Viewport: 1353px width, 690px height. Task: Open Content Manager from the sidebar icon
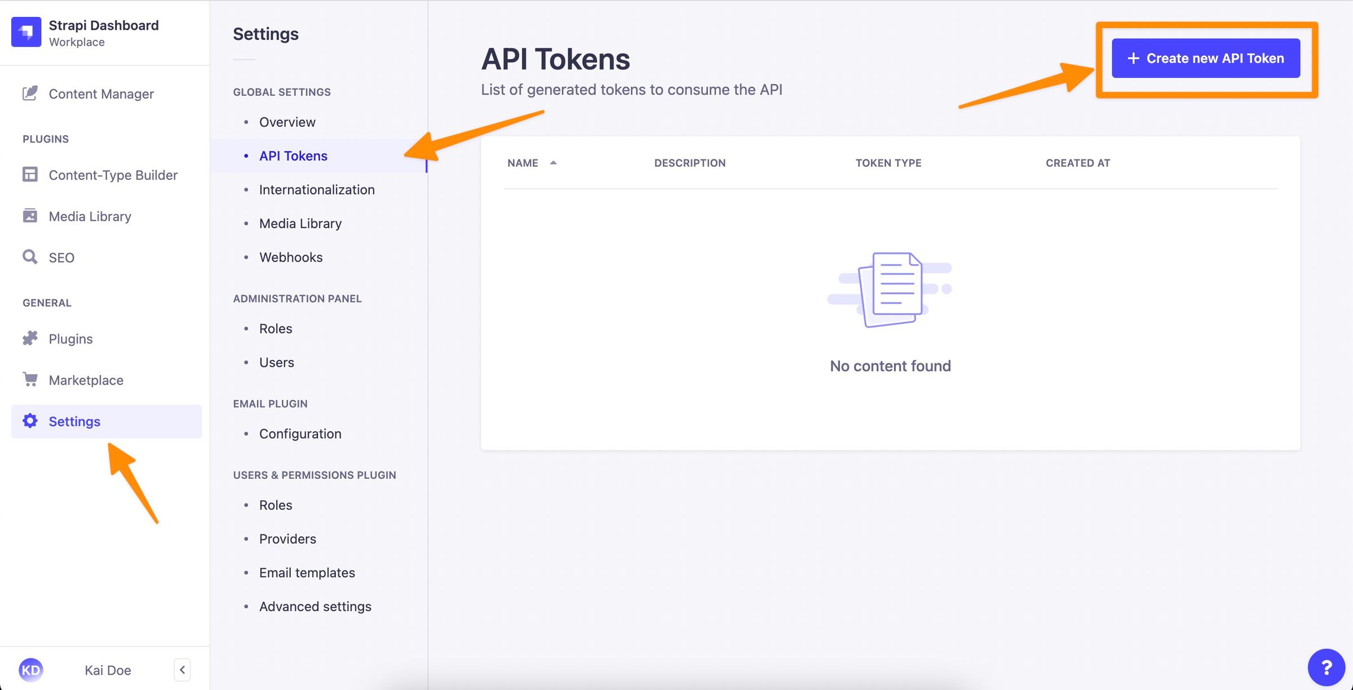30,94
